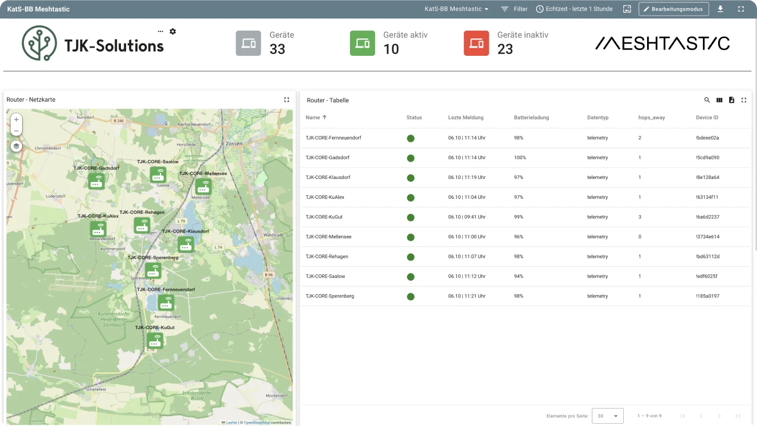Image resolution: width=757 pixels, height=426 pixels.
Task: Expand the KatS-BB Meshtastic dashboard dropdown
Action: point(456,9)
